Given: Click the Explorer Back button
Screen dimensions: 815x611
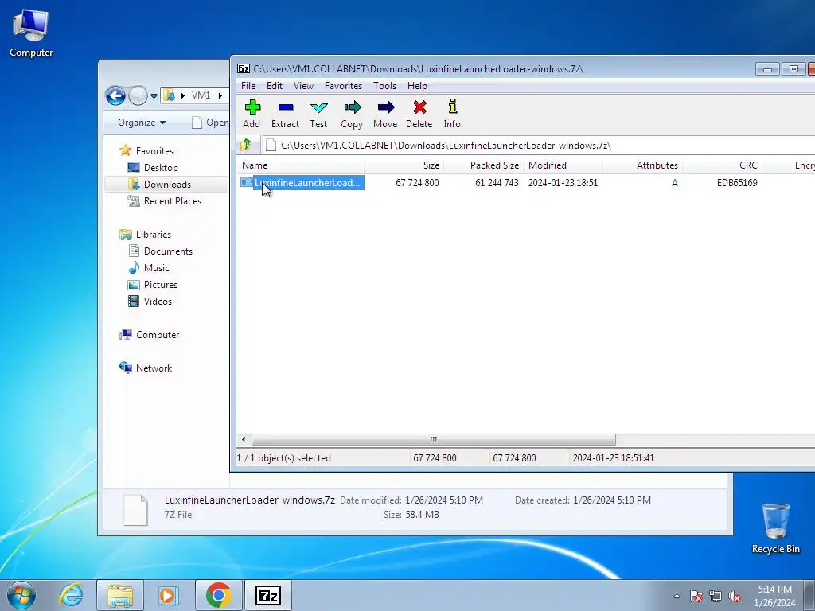Looking at the screenshot, I should 115,95.
